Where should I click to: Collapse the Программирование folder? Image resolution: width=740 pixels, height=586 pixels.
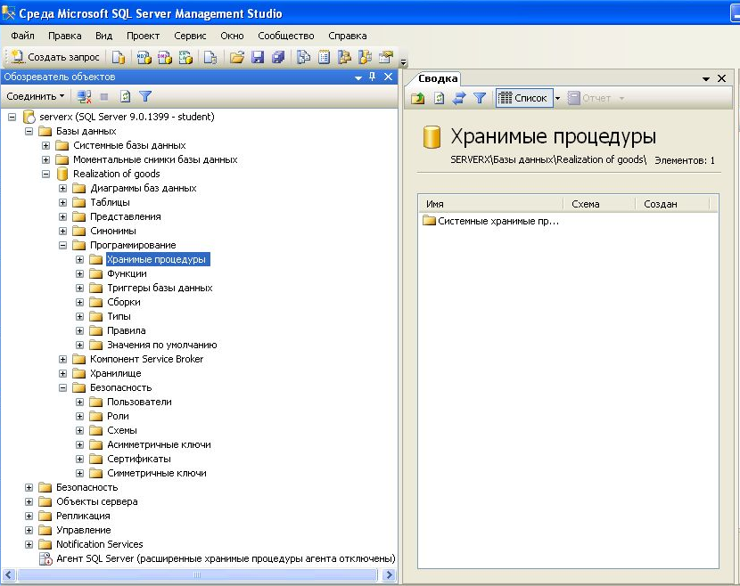point(62,245)
